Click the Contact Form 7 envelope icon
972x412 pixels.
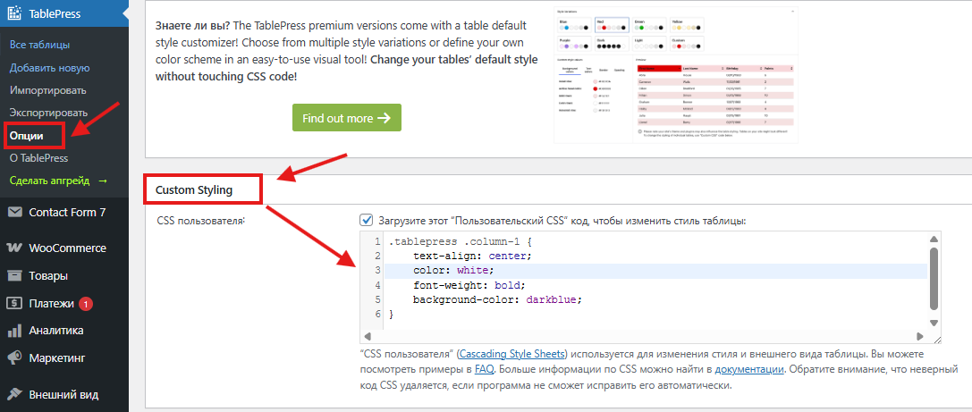pyautogui.click(x=15, y=213)
